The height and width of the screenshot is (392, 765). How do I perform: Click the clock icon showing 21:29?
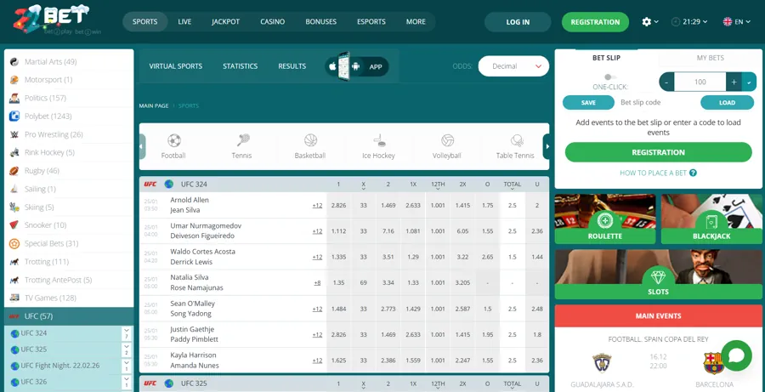click(x=676, y=22)
